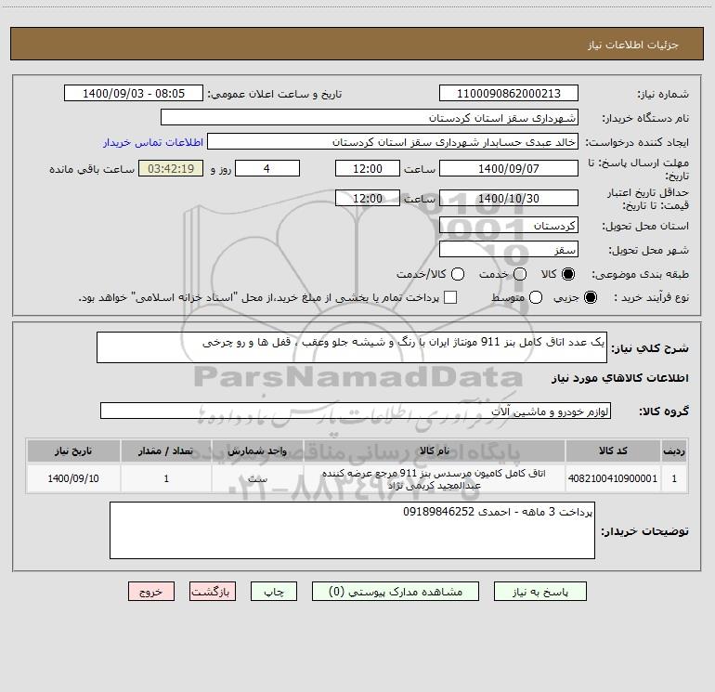Click the need date cell 1400/09/10
The image size is (715, 692).
(x=73, y=478)
